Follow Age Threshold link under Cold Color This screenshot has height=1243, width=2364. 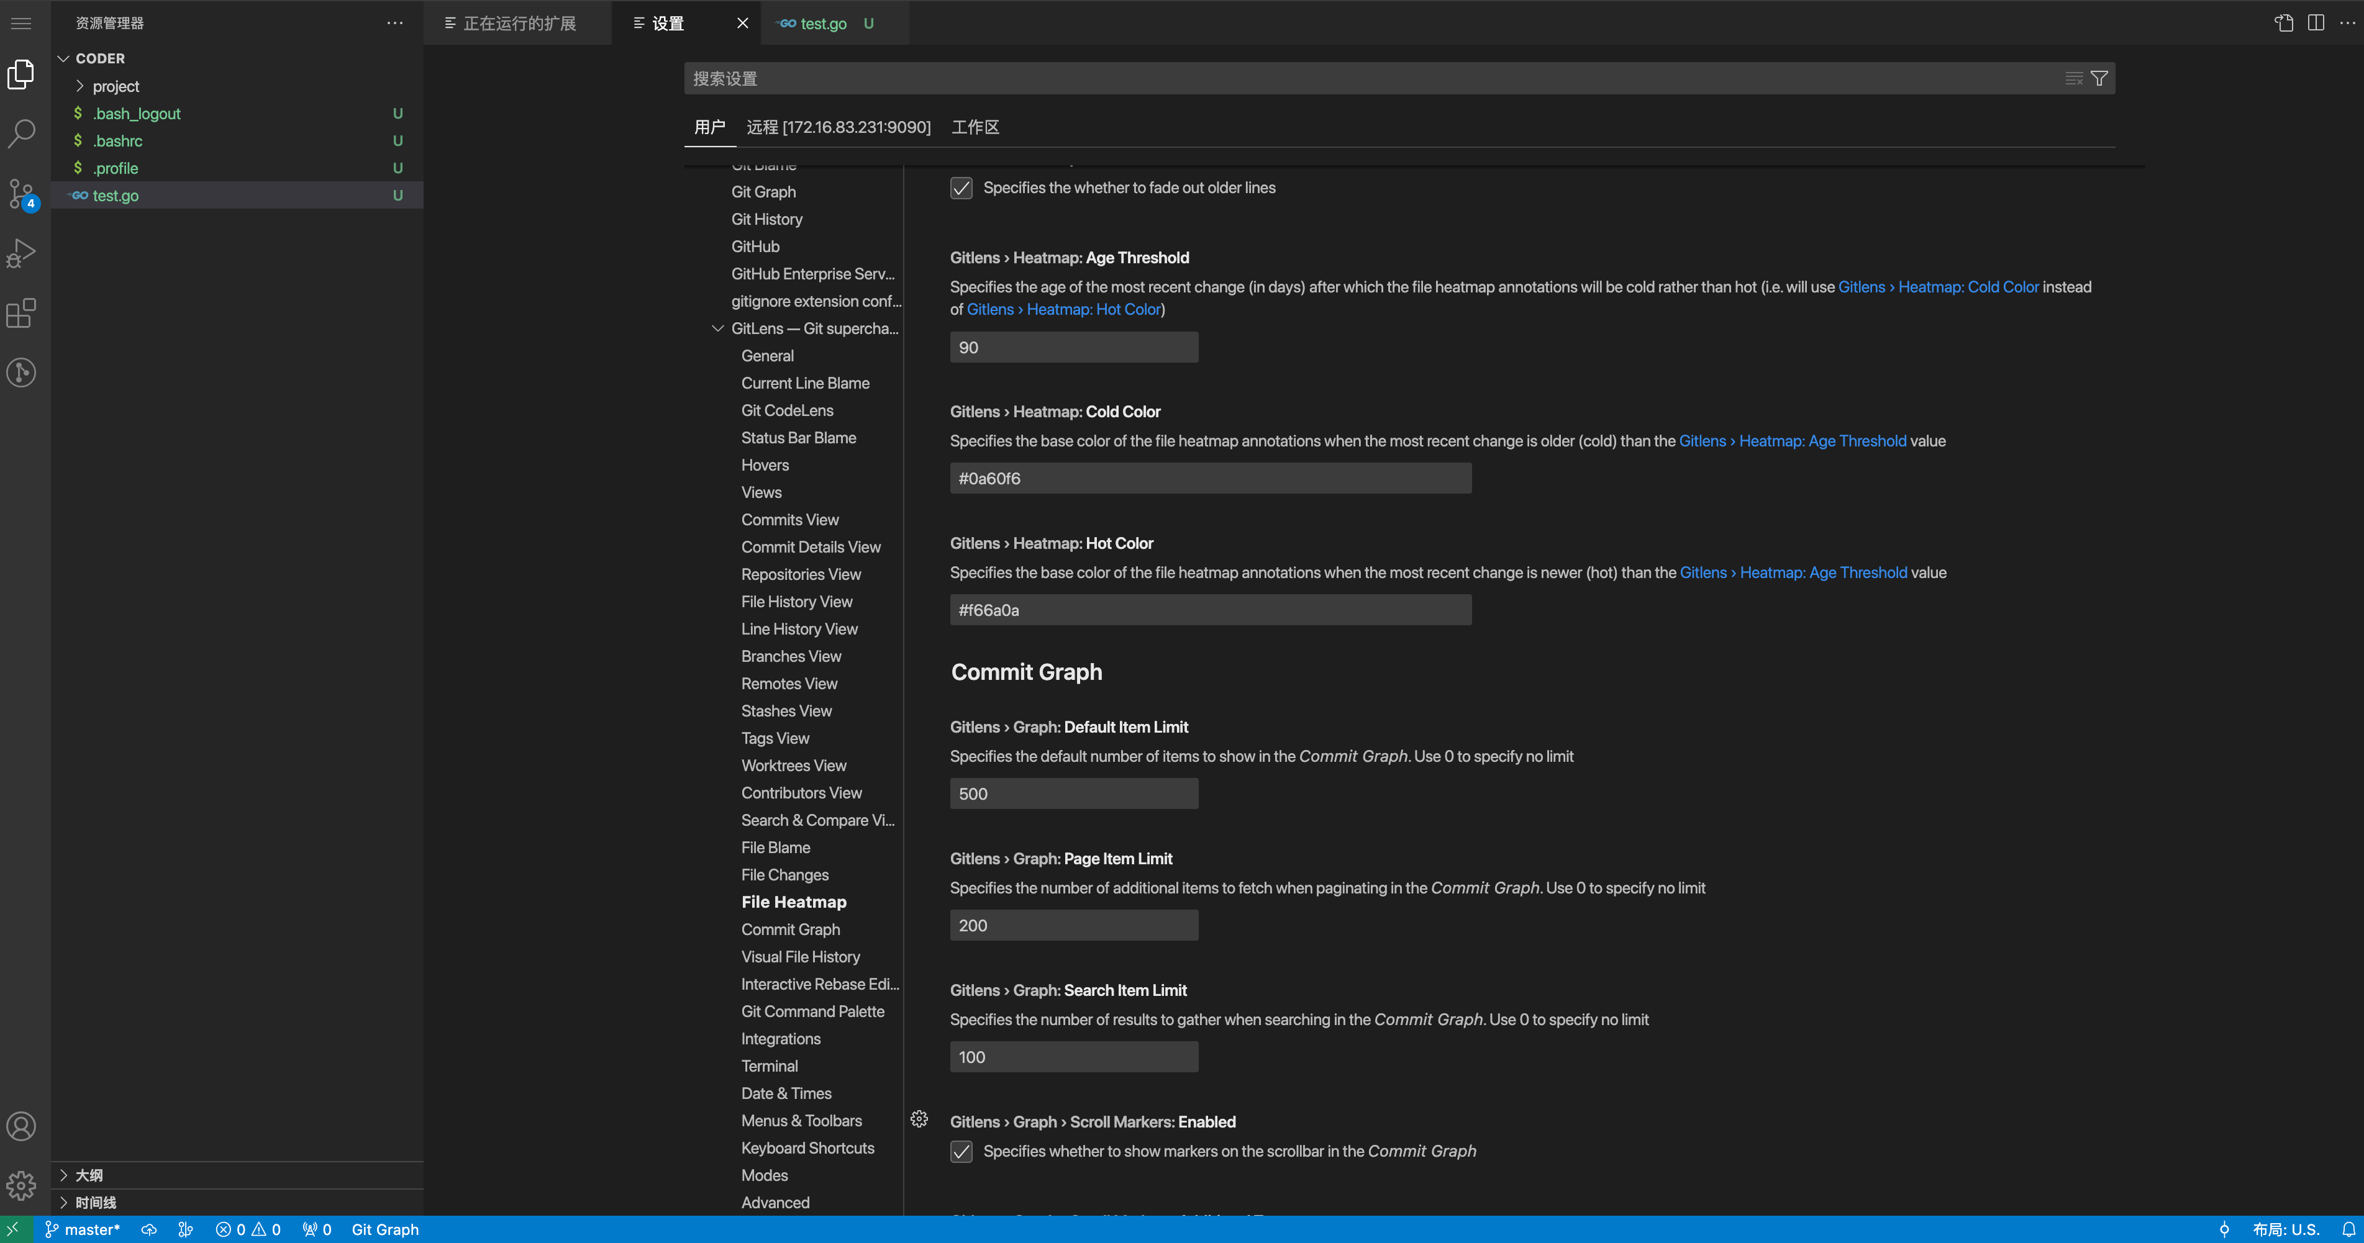(1793, 441)
